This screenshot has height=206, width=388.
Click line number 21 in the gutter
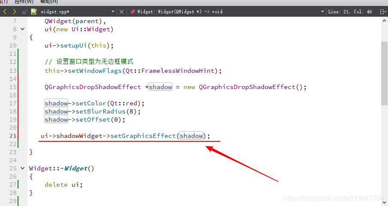[13, 136]
